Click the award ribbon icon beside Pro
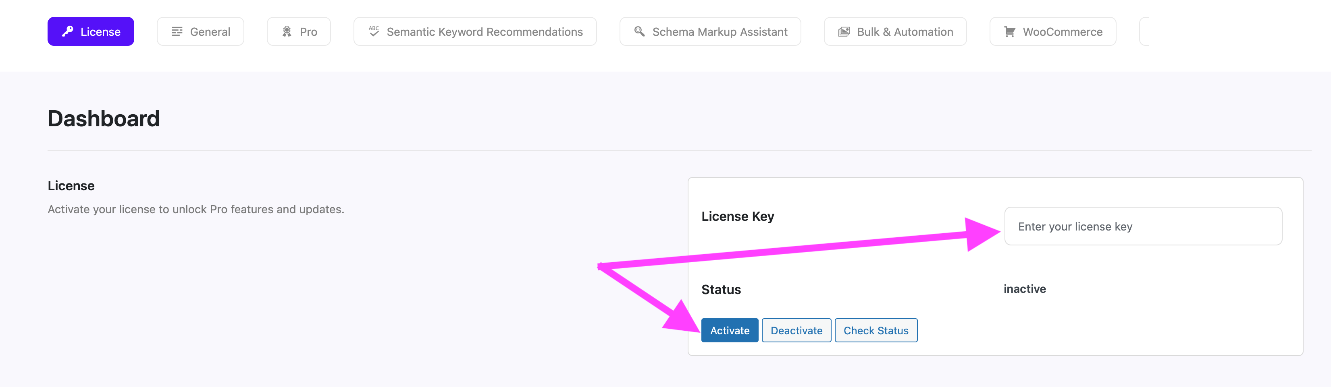The image size is (1331, 387). (x=287, y=31)
